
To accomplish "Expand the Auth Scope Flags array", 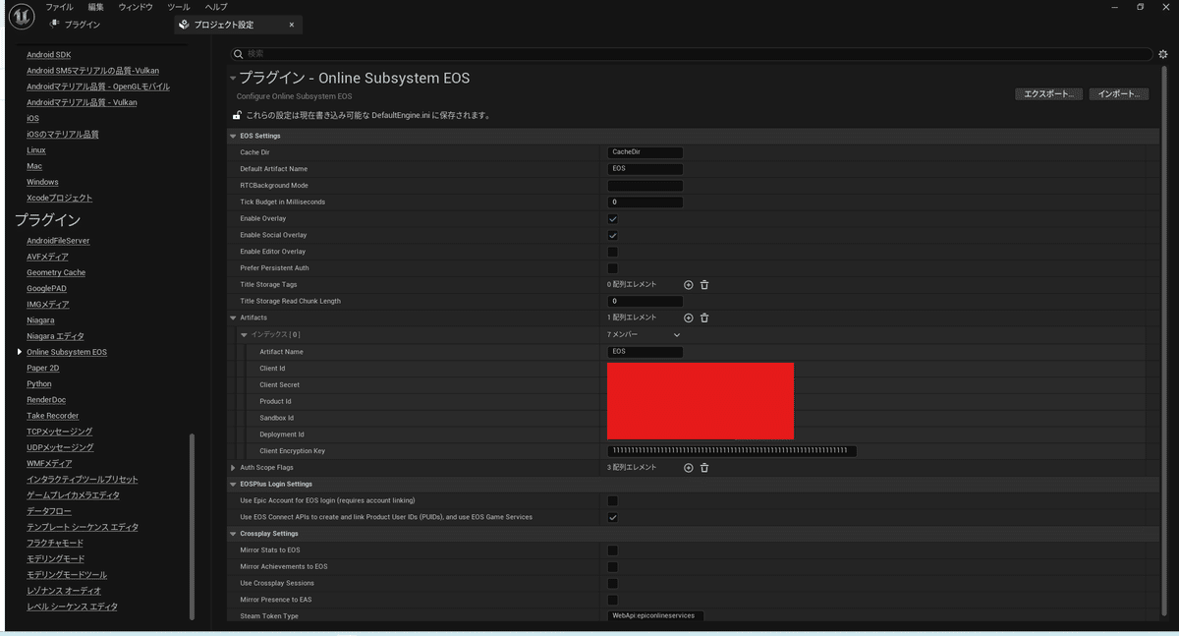I will pyautogui.click(x=233, y=467).
